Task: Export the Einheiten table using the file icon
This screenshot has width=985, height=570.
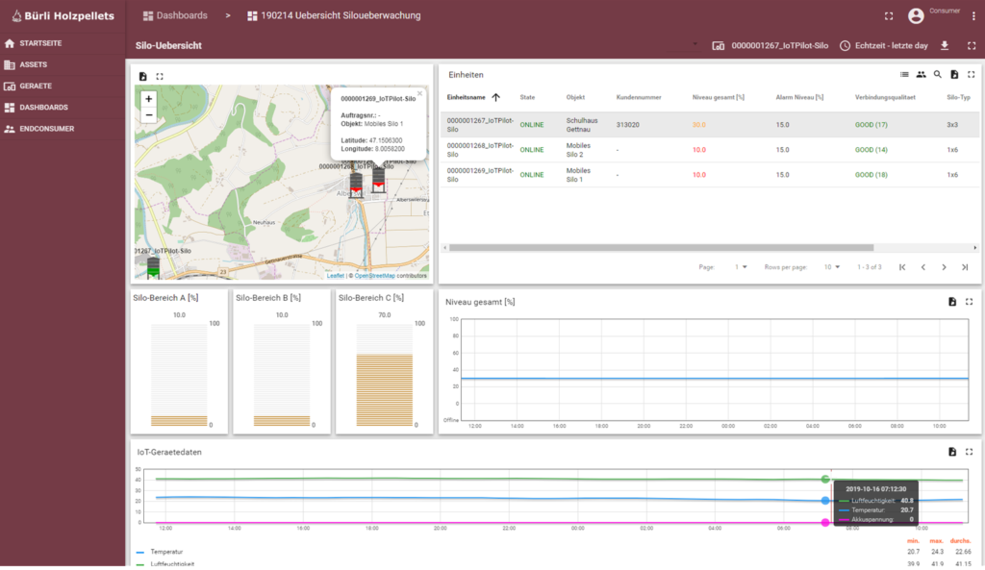Action: [955, 75]
